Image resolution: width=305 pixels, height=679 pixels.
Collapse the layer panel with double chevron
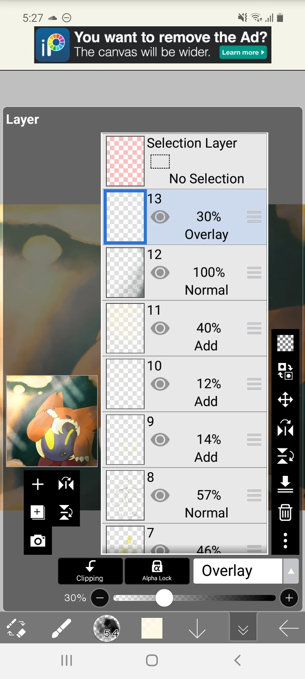[x=243, y=629]
